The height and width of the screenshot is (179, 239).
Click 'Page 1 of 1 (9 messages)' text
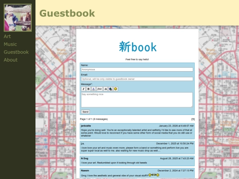coord(94,119)
